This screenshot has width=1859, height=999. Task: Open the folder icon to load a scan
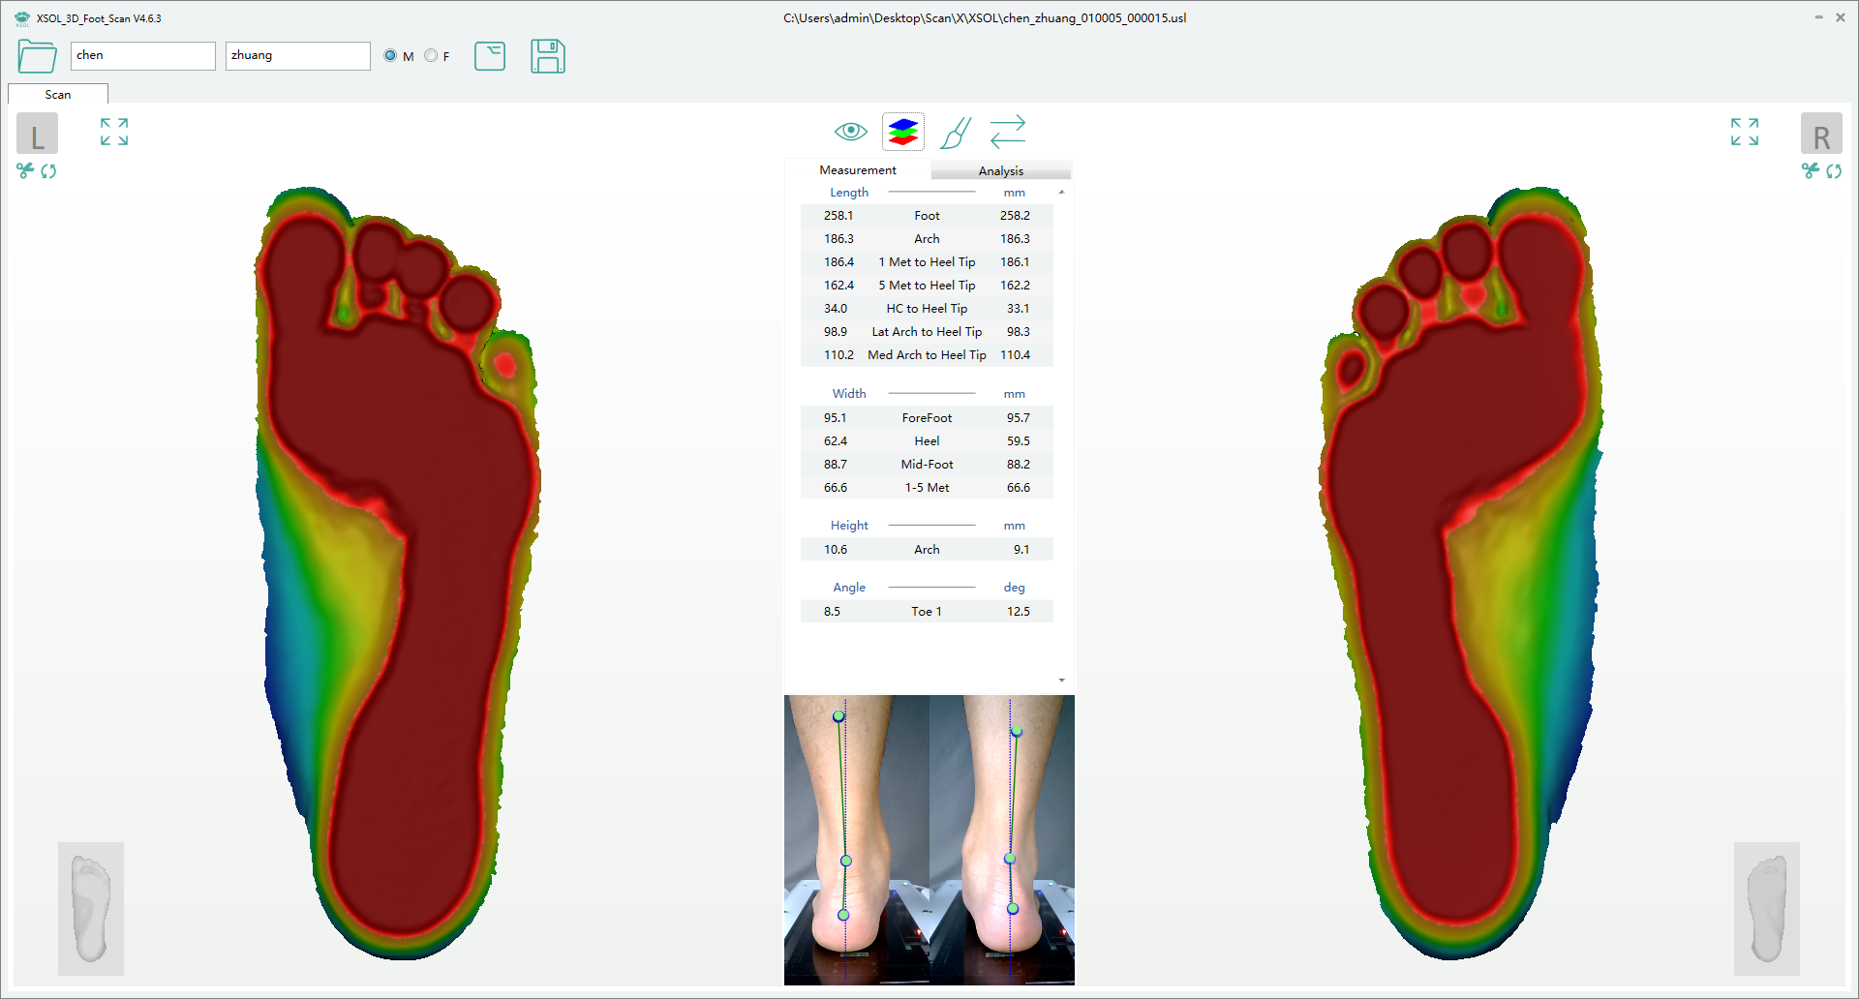(x=37, y=56)
